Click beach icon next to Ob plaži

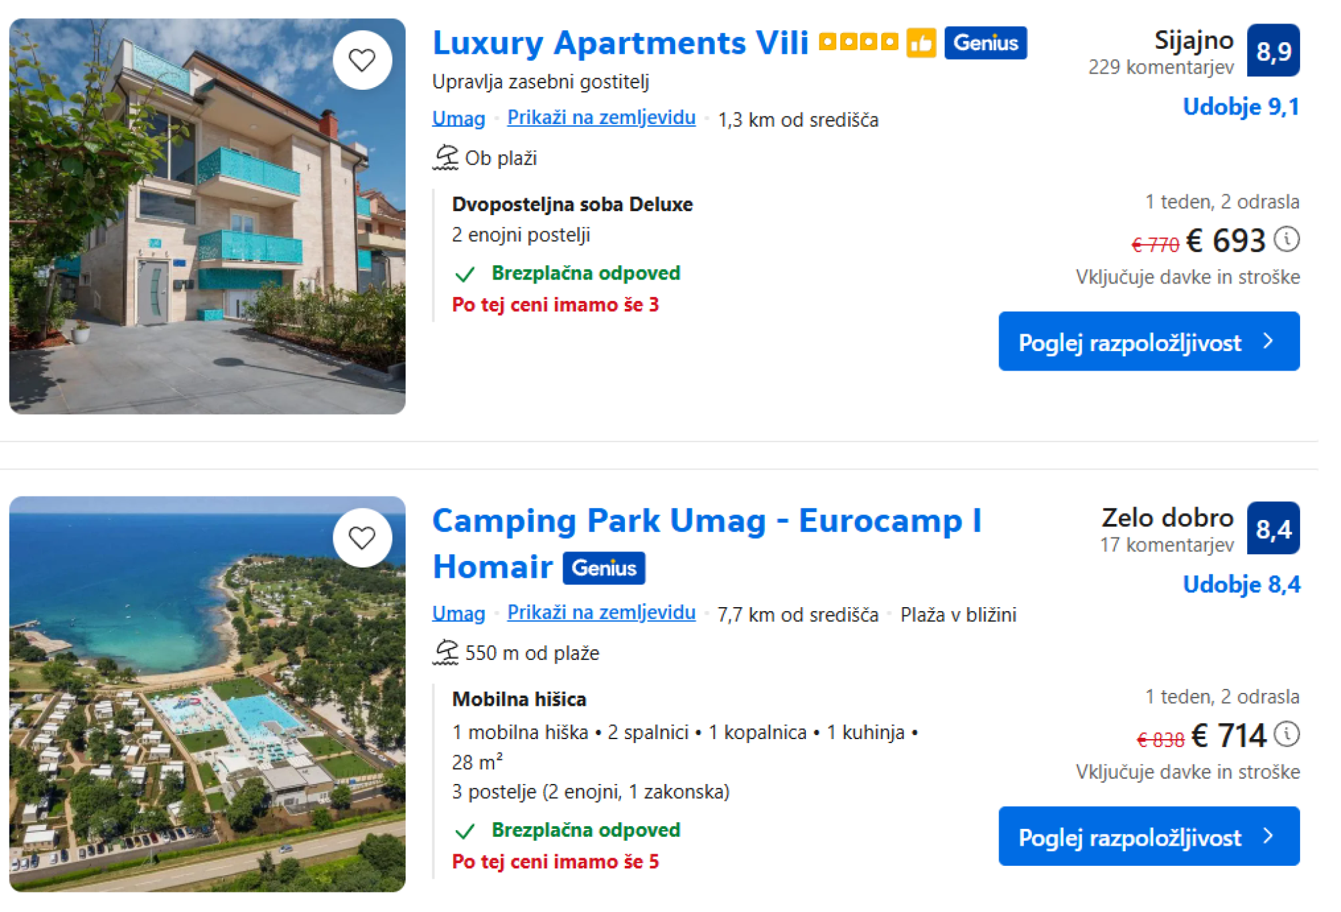click(446, 158)
